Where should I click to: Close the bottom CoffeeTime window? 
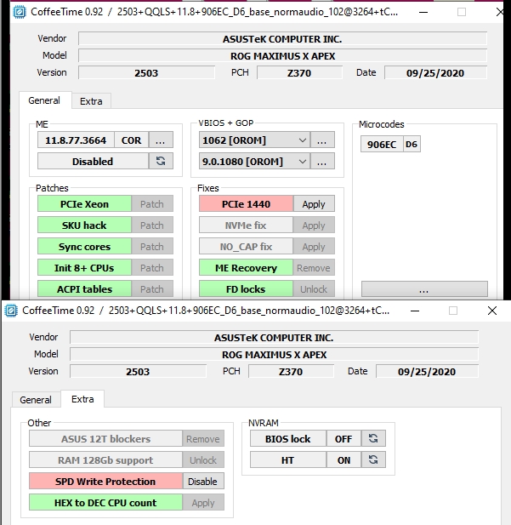point(492,311)
